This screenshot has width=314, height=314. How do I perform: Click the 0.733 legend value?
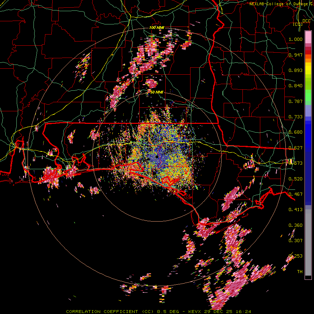click(x=296, y=117)
